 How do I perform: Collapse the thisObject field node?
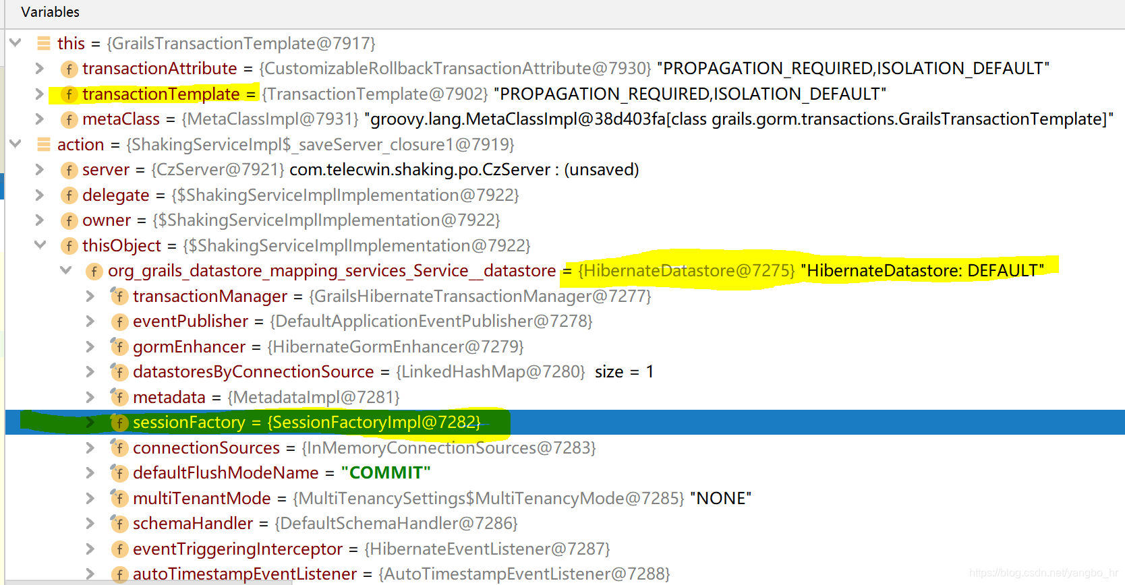[x=40, y=245]
